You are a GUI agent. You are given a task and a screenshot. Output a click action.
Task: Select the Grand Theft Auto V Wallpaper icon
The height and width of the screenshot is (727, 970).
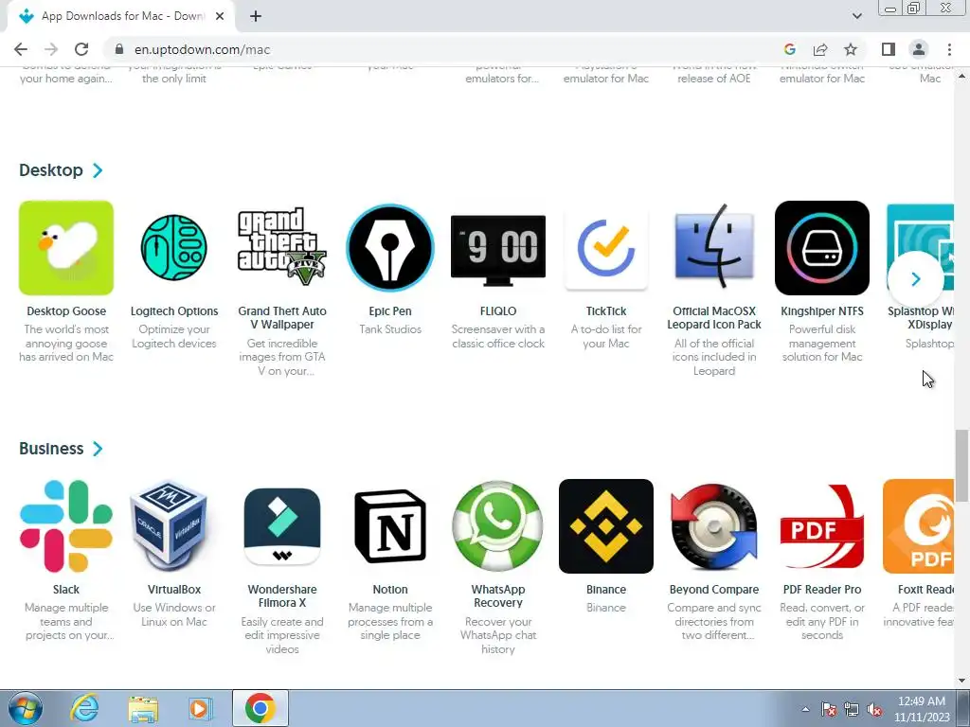282,248
